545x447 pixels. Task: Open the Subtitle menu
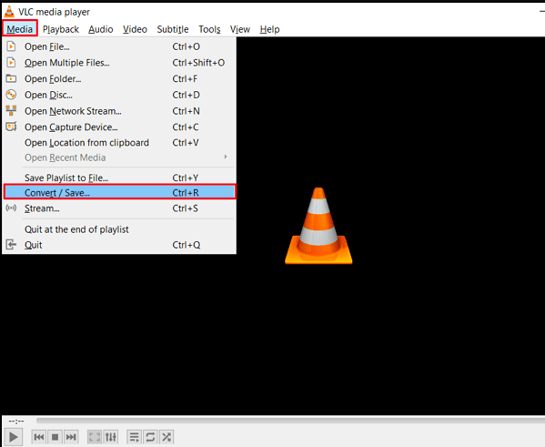173,29
